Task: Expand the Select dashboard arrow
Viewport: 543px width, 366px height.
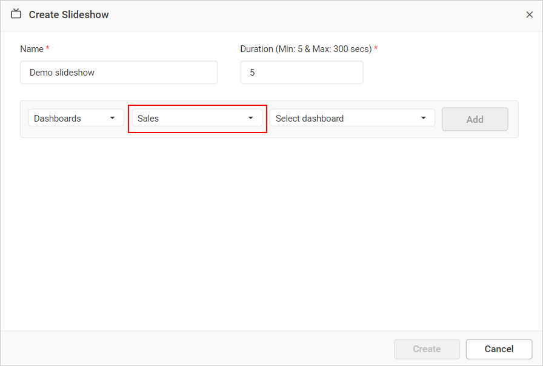Action: 423,118
